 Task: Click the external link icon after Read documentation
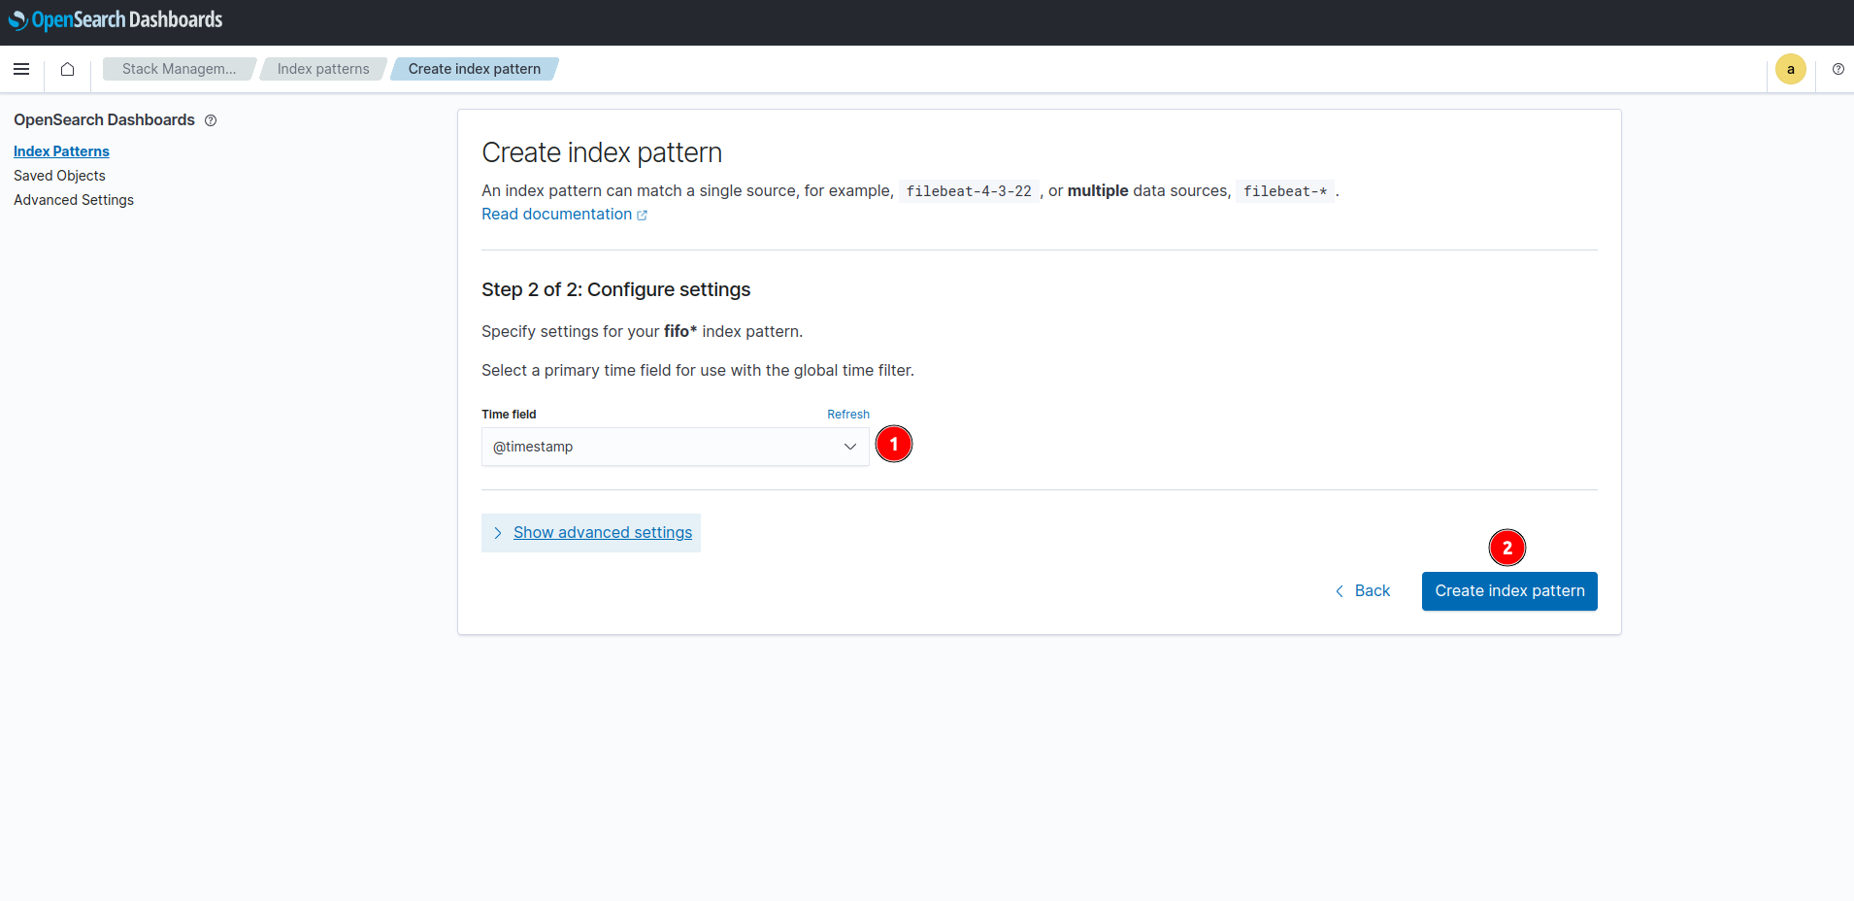pyautogui.click(x=642, y=216)
